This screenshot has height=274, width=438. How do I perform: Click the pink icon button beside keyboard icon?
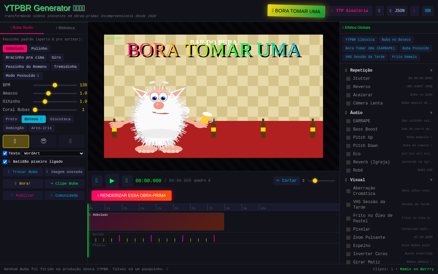click(x=414, y=11)
